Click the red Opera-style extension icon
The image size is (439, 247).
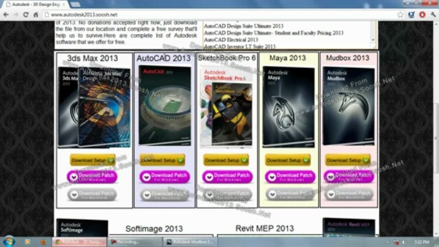tap(422, 14)
